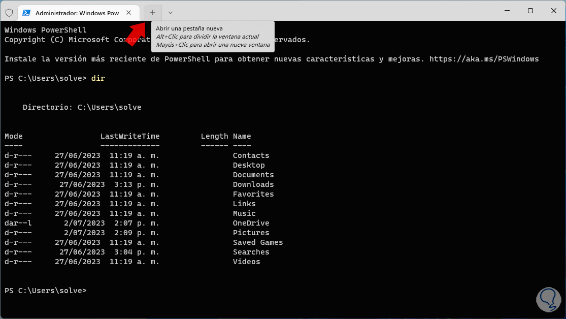The height and width of the screenshot is (319, 566).
Task: Close the Administrador: Windows PowerShell tab
Action: (129, 13)
